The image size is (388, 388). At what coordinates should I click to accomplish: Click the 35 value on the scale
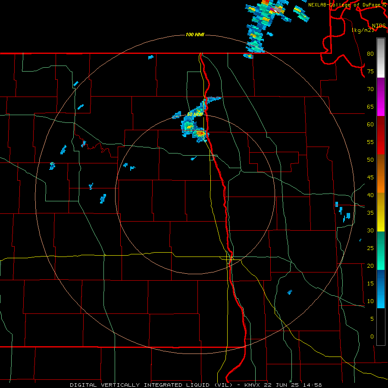[370, 213]
